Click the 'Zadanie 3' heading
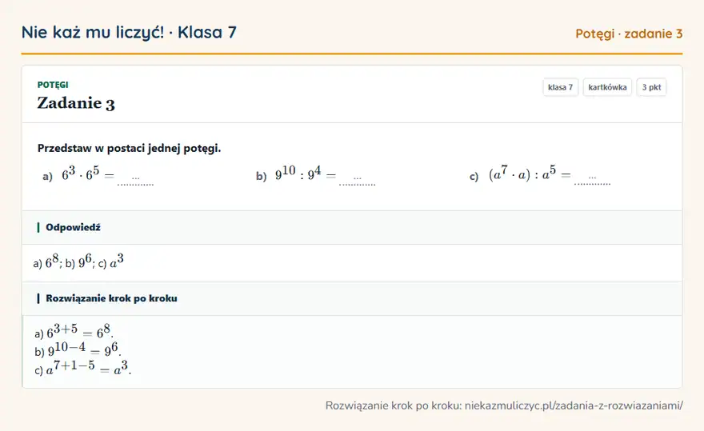Viewport: 704px width, 431px height. (x=76, y=103)
